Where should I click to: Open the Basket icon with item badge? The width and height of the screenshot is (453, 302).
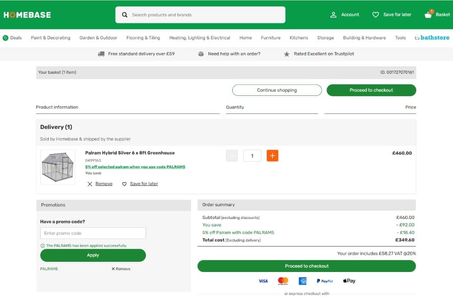click(429, 14)
